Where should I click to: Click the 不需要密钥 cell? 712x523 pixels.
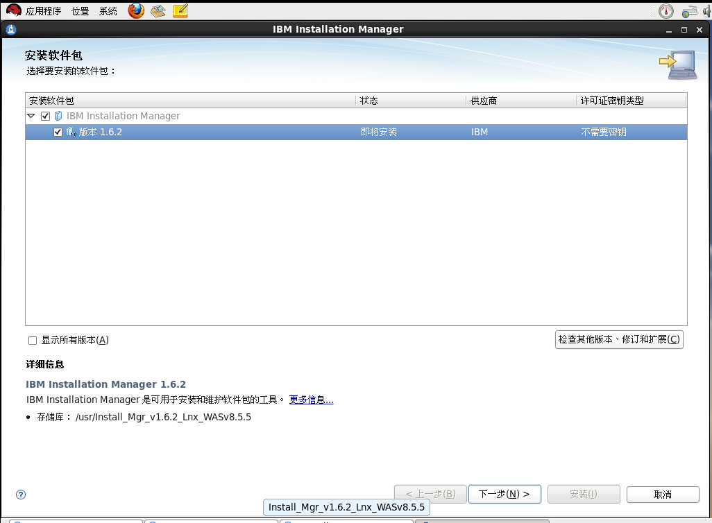pyautogui.click(x=604, y=132)
